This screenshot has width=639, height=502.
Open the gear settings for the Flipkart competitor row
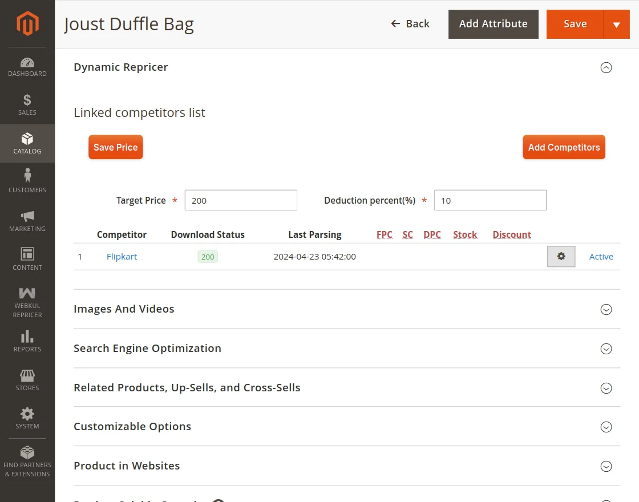[x=560, y=256]
